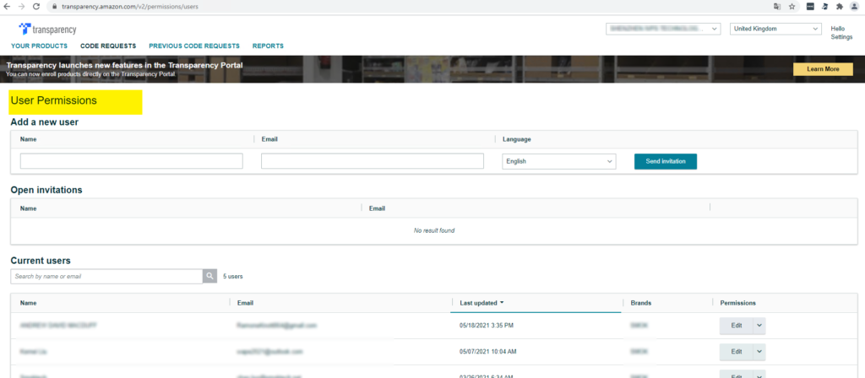Edit permissions for the 05/18/2021 user

[x=737, y=326]
